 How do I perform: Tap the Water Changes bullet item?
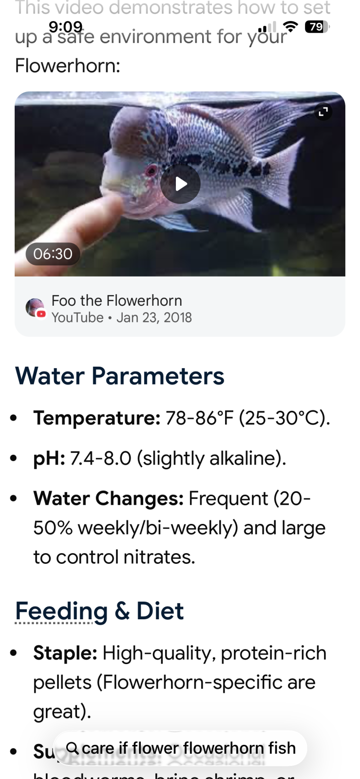coord(179,528)
